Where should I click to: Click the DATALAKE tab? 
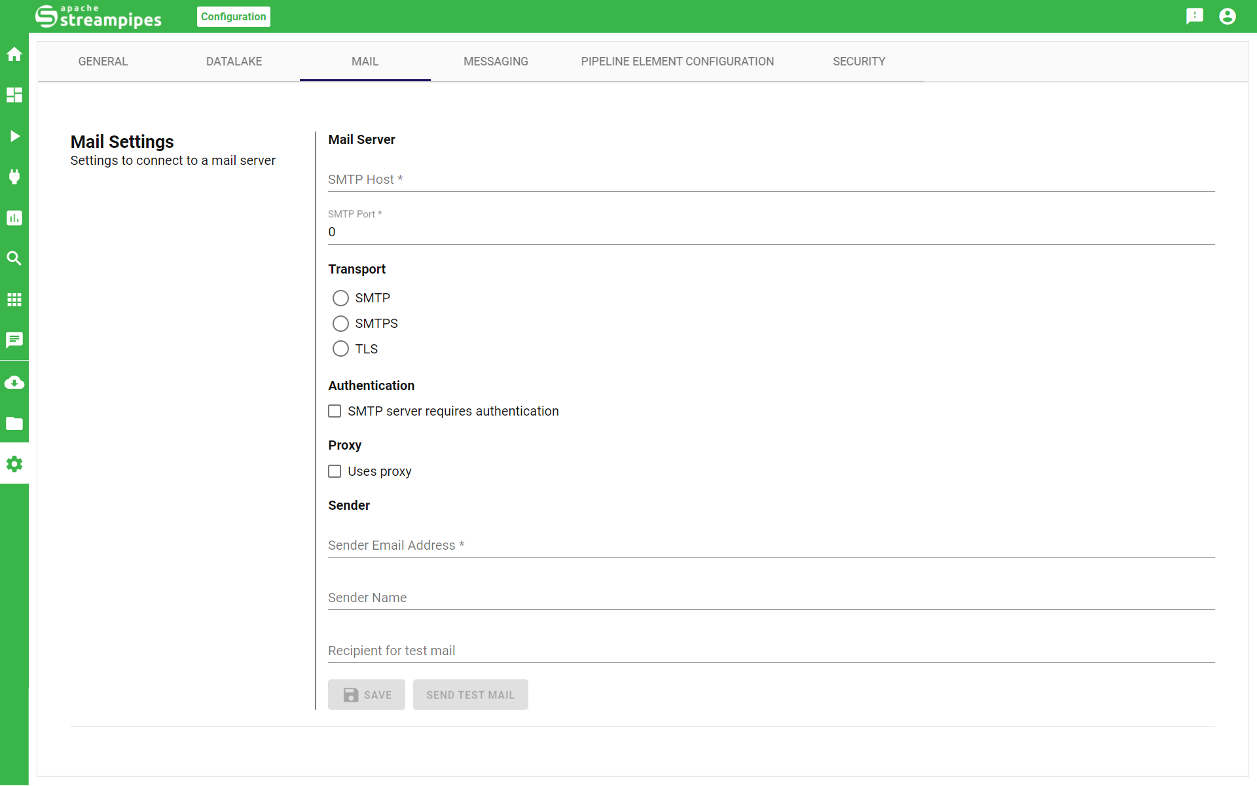coord(234,62)
